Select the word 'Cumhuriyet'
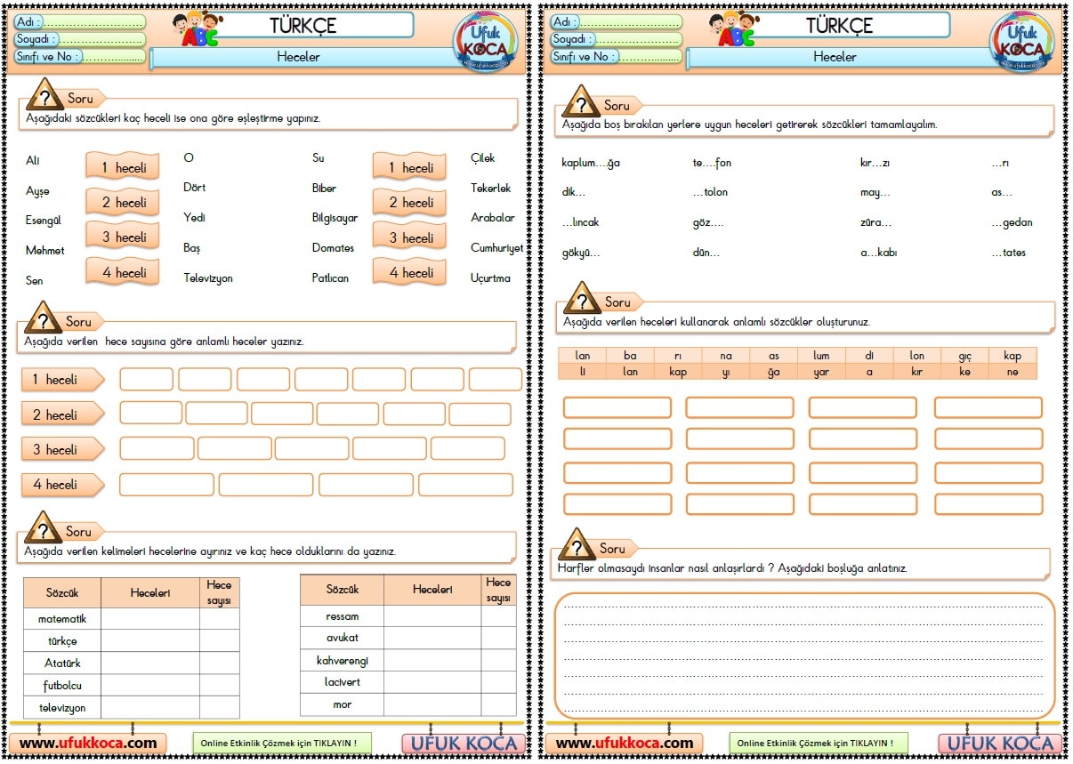The width and height of the screenshot is (1073, 764). tap(497, 249)
